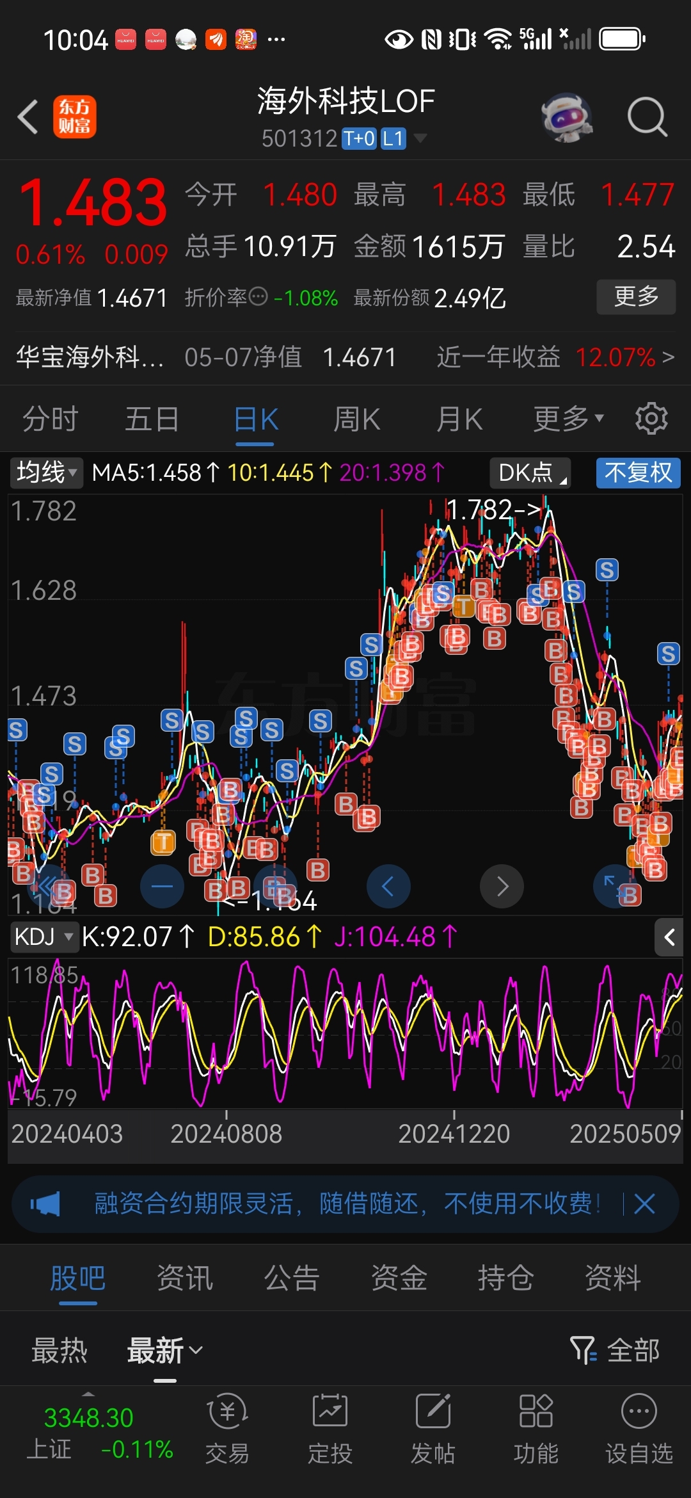Viewport: 691px width, 1498px height.
Task: Toggle the 不复权 adjustment button
Action: pos(638,472)
